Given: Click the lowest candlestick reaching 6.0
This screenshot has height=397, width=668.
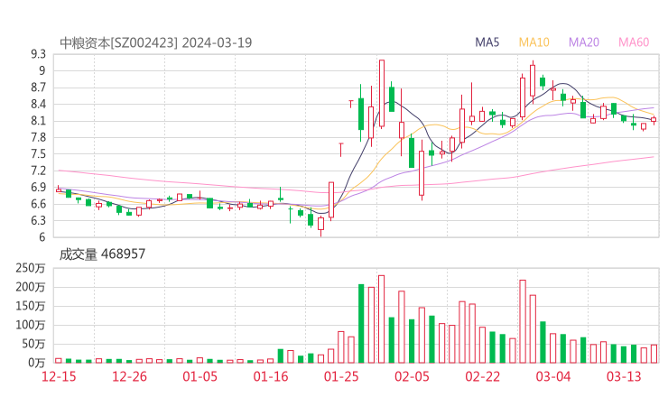Looking at the screenshot, I should [320, 225].
